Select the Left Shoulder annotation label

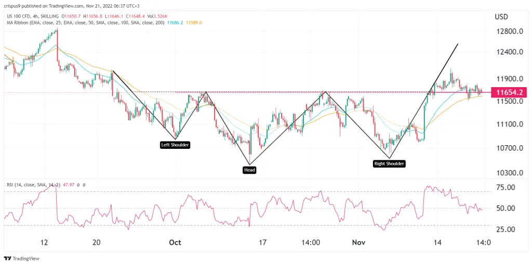pos(175,145)
